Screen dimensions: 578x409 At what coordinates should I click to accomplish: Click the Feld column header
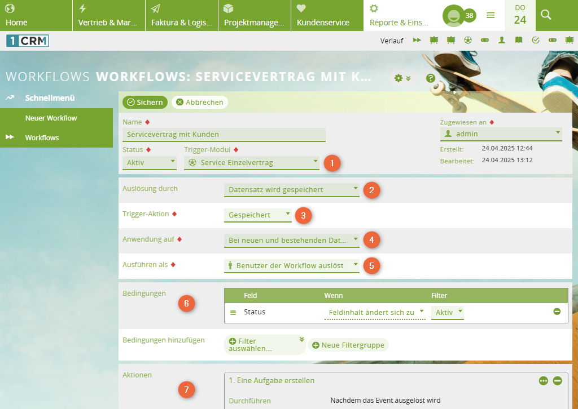[250, 295]
